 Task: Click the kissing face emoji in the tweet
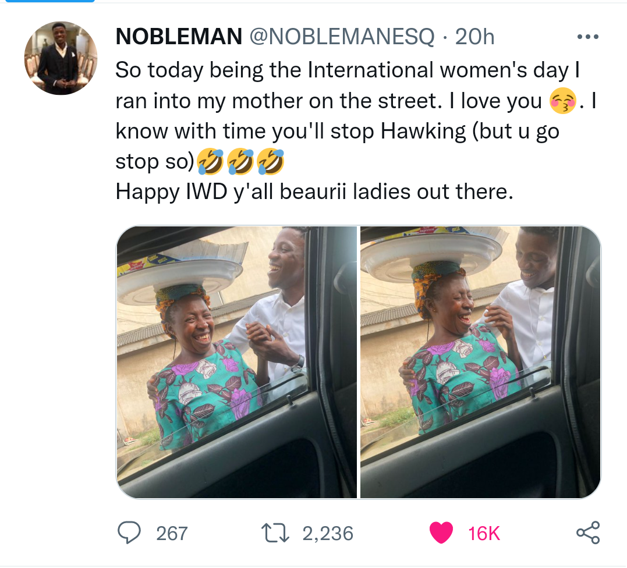[562, 102]
